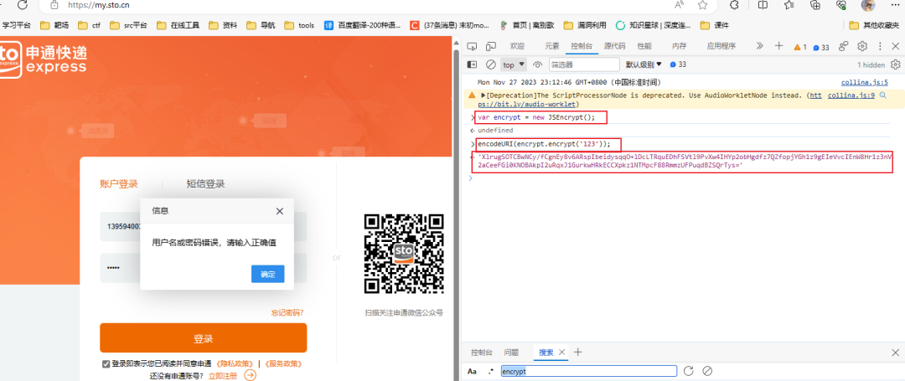Toggle the console sidebar icon
The height and width of the screenshot is (381, 905).
click(472, 64)
